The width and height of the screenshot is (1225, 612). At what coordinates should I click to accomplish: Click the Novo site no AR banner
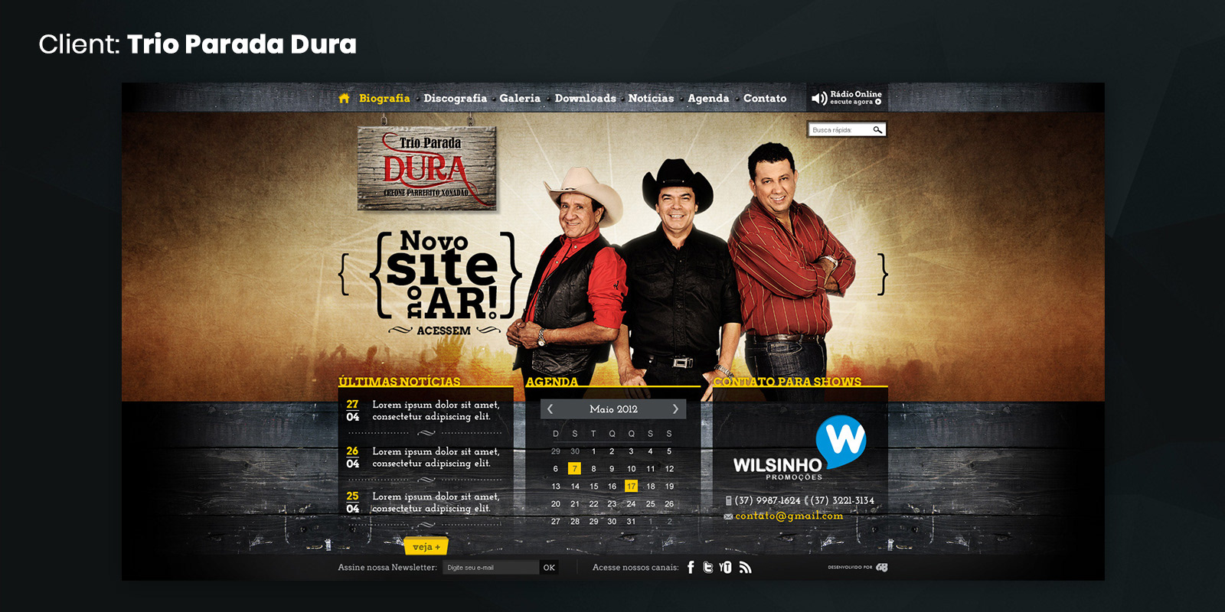445,275
